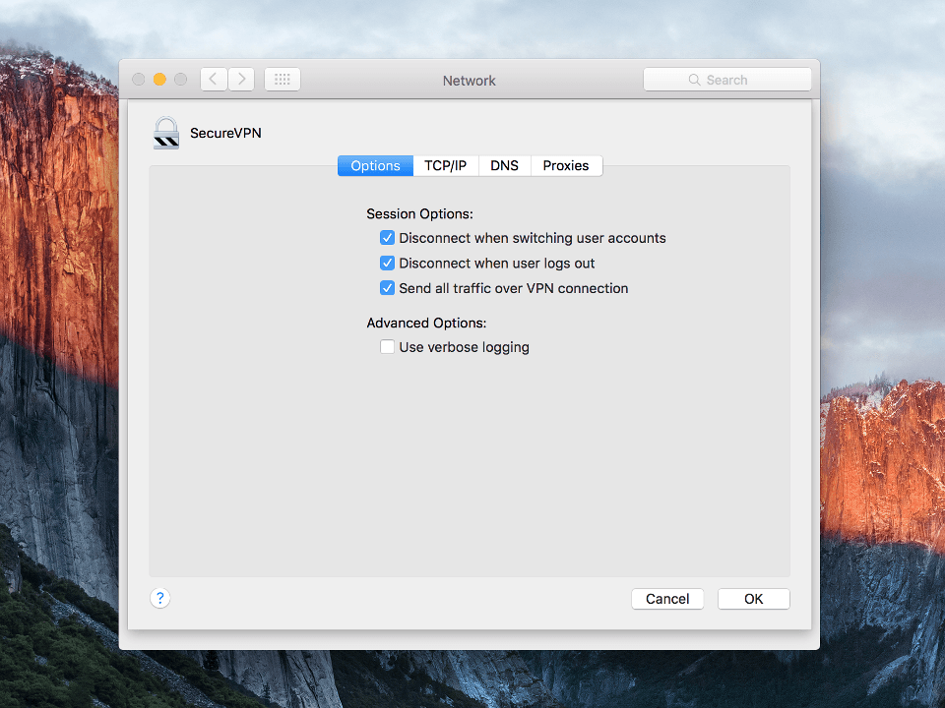
Task: Minimize the Network window
Action: click(x=158, y=79)
